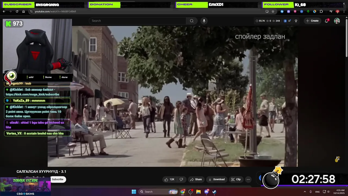Open video title САЛГАЛСАН ХҮҮРНҮҮД - 3.1
The image size is (348, 196).
41,171
